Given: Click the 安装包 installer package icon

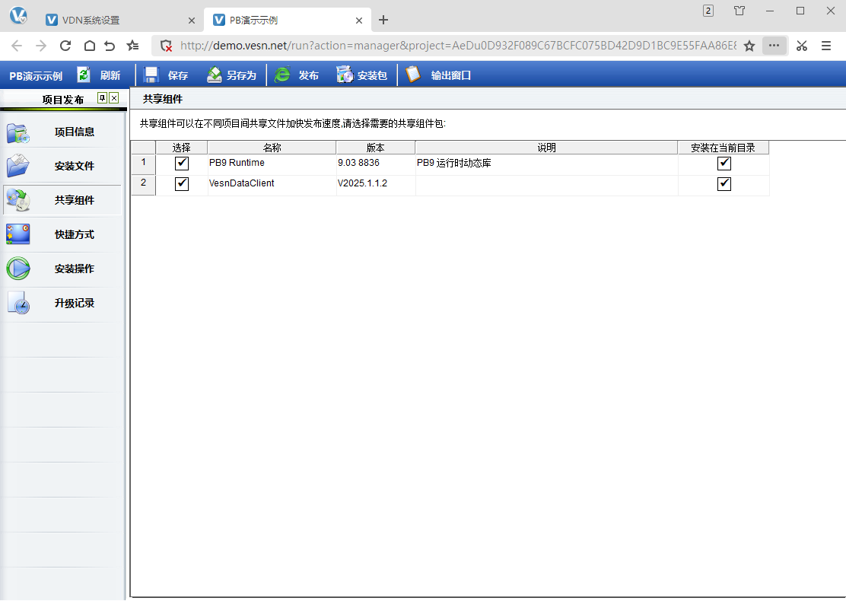Looking at the screenshot, I should pos(345,75).
